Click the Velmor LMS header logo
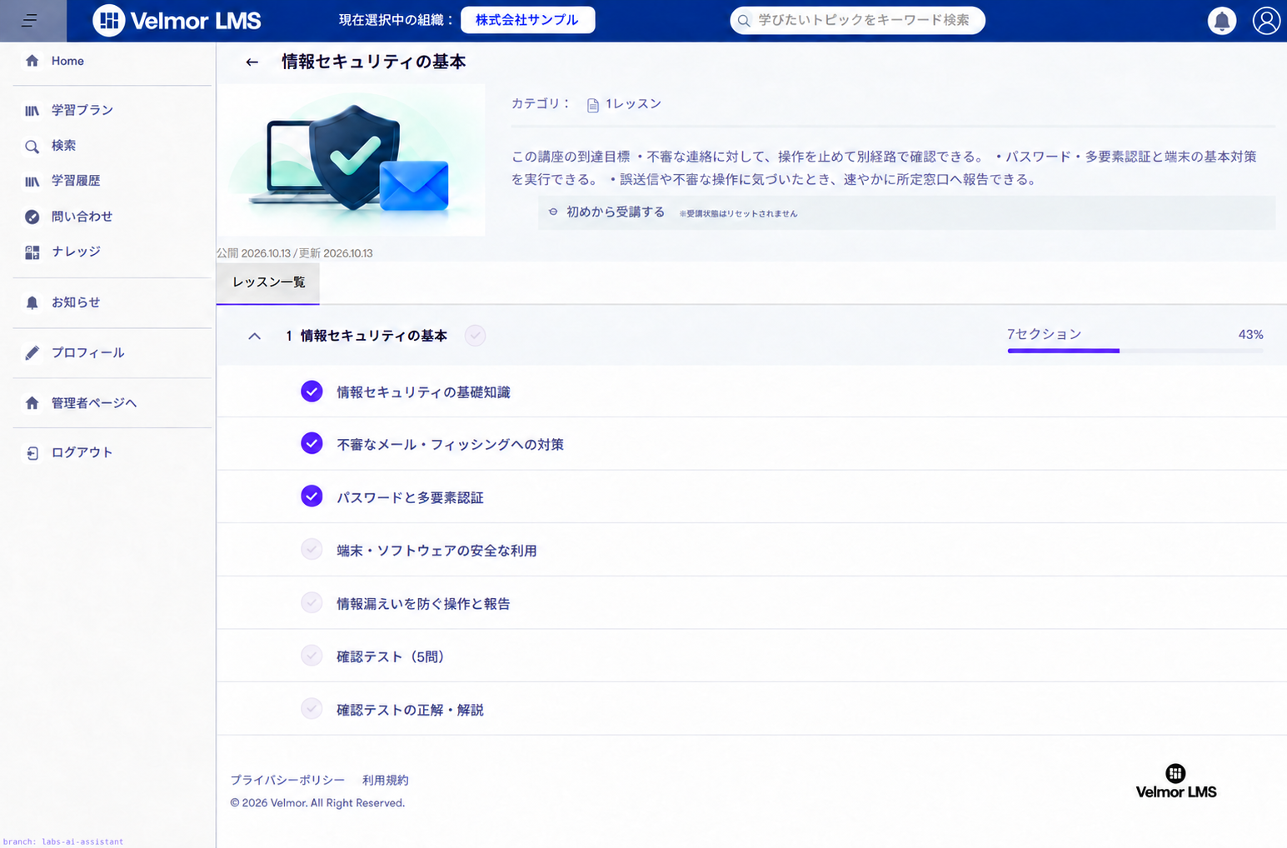This screenshot has width=1287, height=848. [177, 20]
